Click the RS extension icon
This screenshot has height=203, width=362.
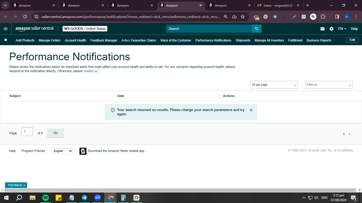pyautogui.click(x=313, y=17)
